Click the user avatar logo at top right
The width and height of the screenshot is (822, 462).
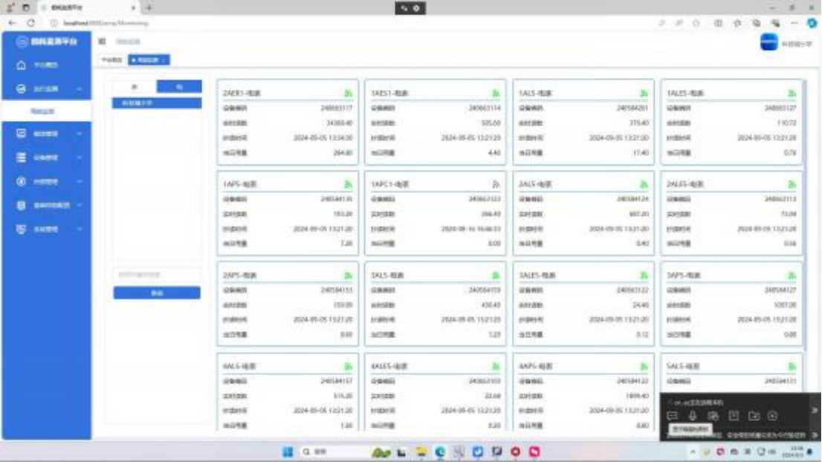click(768, 43)
